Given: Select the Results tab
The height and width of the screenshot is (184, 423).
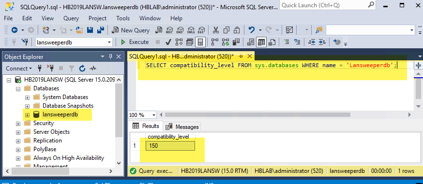Looking at the screenshot, I should (x=146, y=126).
